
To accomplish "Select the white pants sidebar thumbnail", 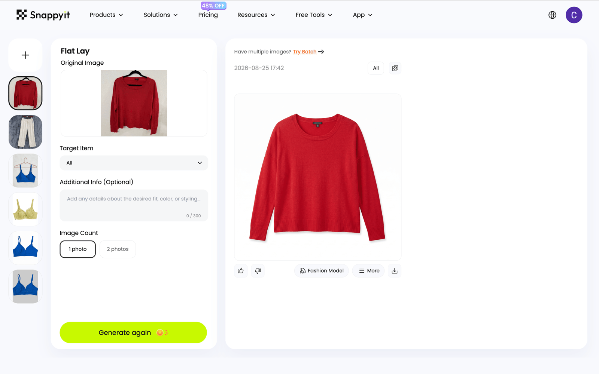I will 25,132.
